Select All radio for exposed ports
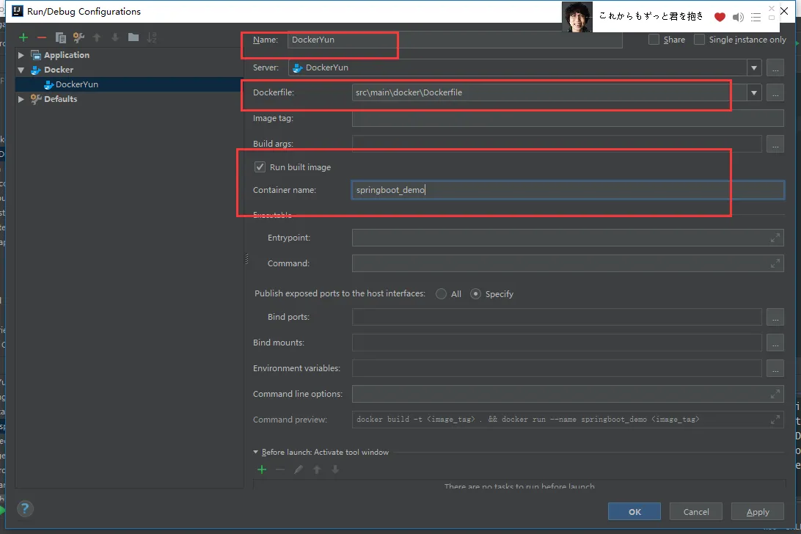Screen dimensions: 801x534 point(441,294)
